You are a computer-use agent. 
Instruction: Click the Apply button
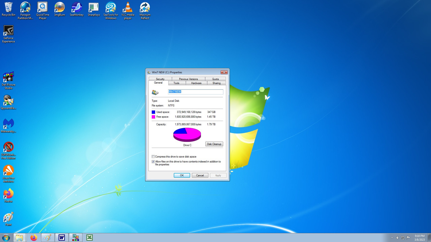[x=218, y=175]
